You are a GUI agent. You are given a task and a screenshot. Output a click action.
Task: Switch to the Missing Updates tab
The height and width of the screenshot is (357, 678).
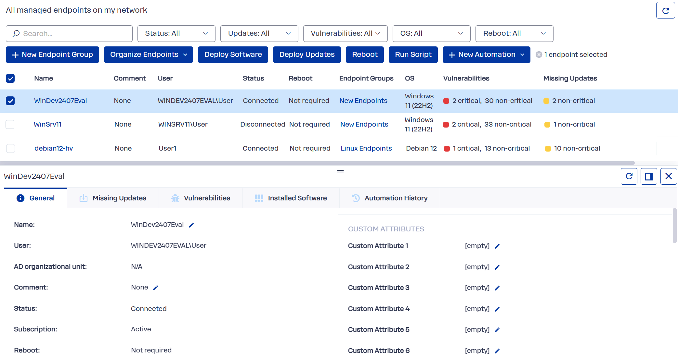point(113,198)
